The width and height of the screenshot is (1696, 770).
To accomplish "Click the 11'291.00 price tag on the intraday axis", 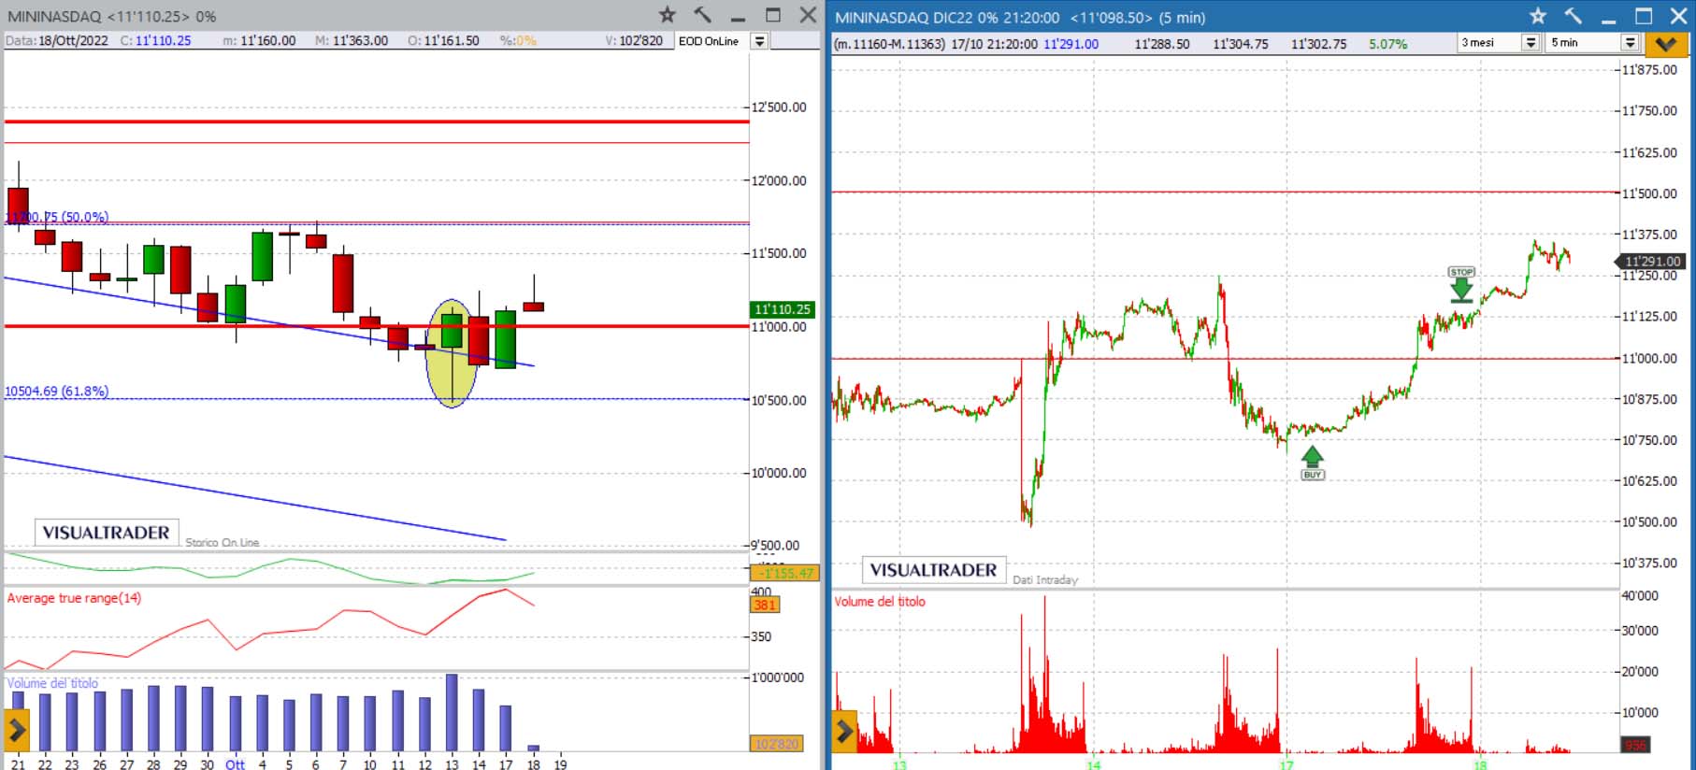I will (x=1650, y=262).
